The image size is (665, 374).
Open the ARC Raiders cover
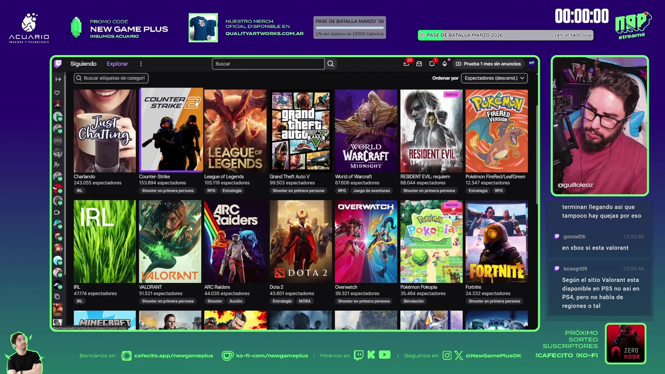tap(235, 242)
